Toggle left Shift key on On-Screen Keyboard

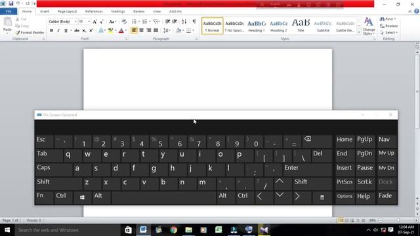[58, 184]
